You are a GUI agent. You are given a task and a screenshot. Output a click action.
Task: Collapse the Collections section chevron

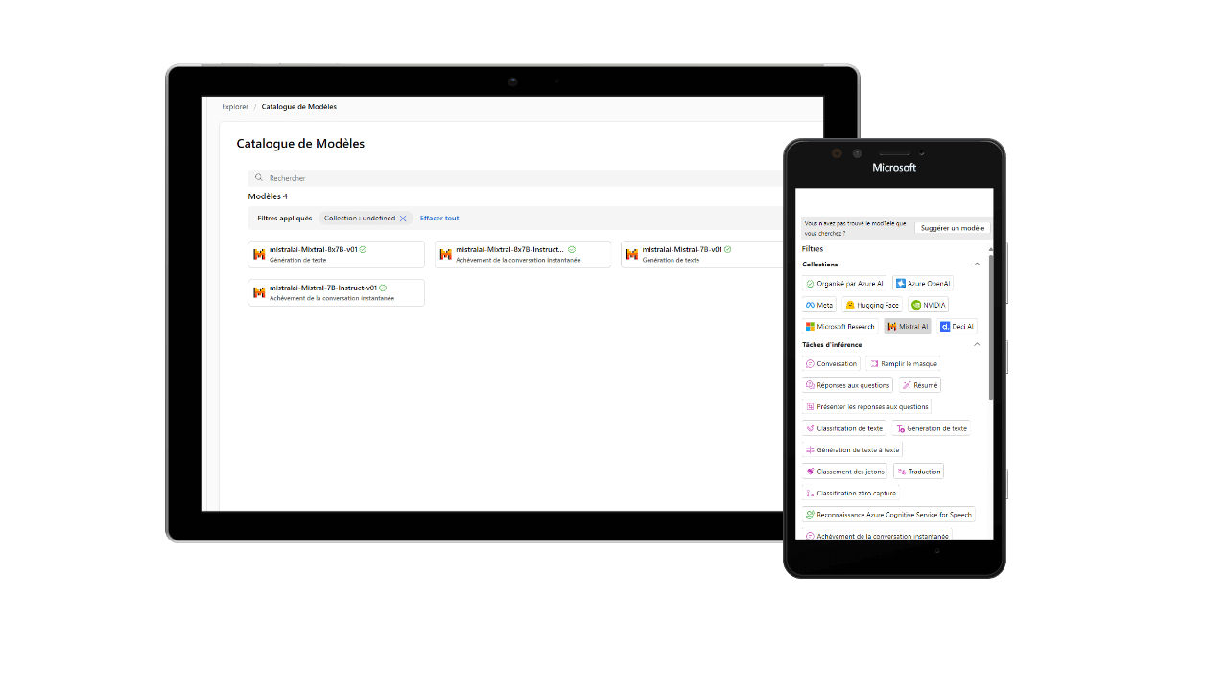[x=978, y=264]
